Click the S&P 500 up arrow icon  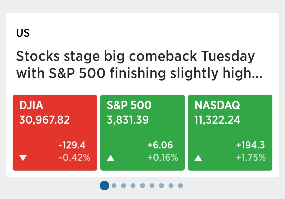coord(111,158)
